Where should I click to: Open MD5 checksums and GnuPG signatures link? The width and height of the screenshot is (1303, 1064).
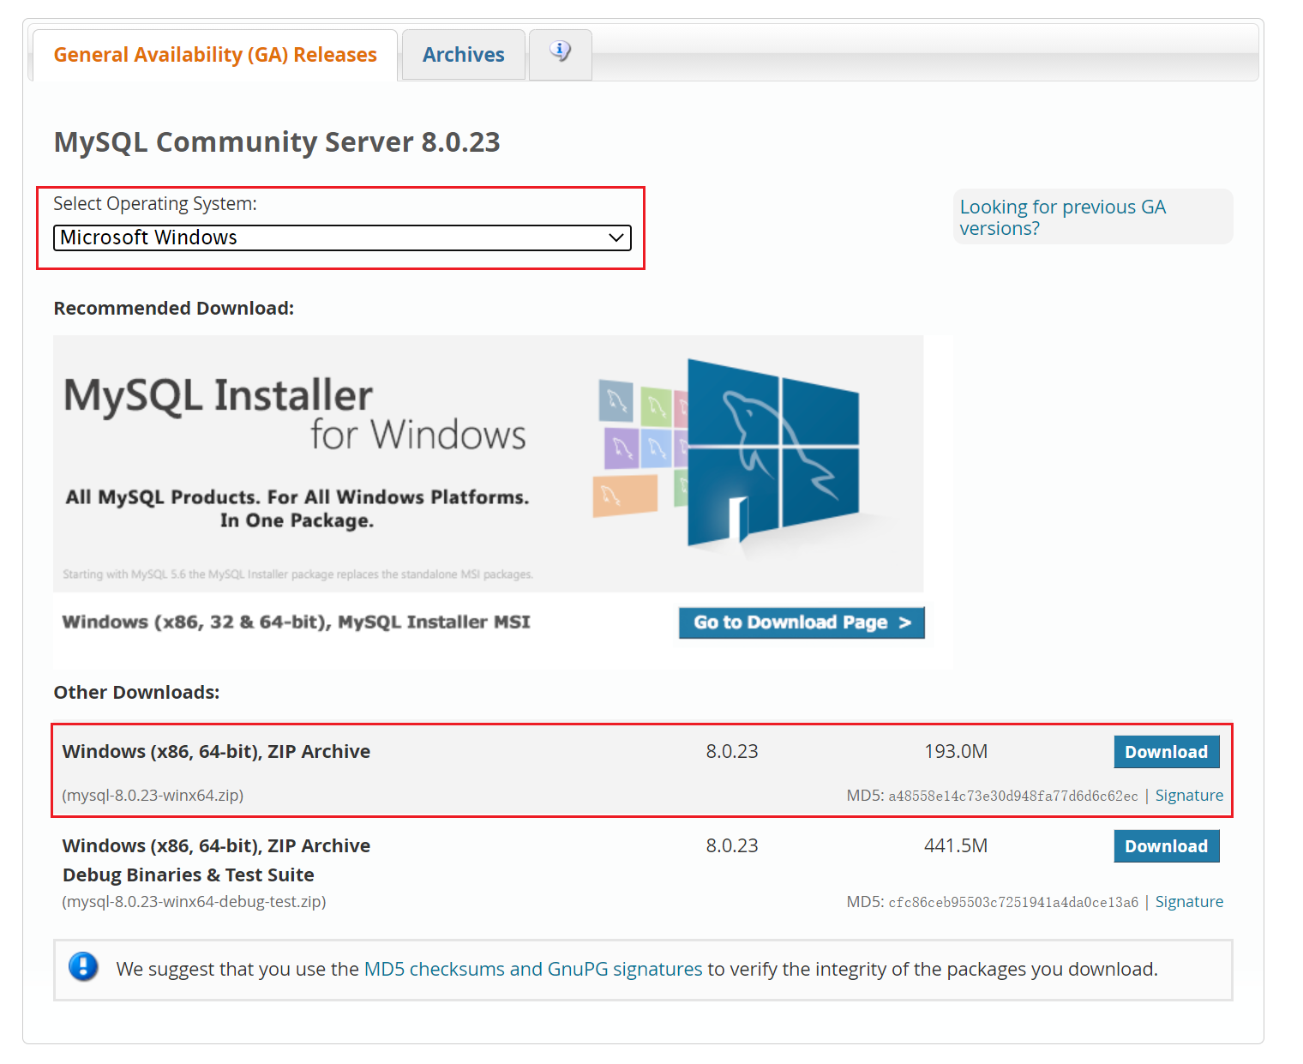coord(533,969)
